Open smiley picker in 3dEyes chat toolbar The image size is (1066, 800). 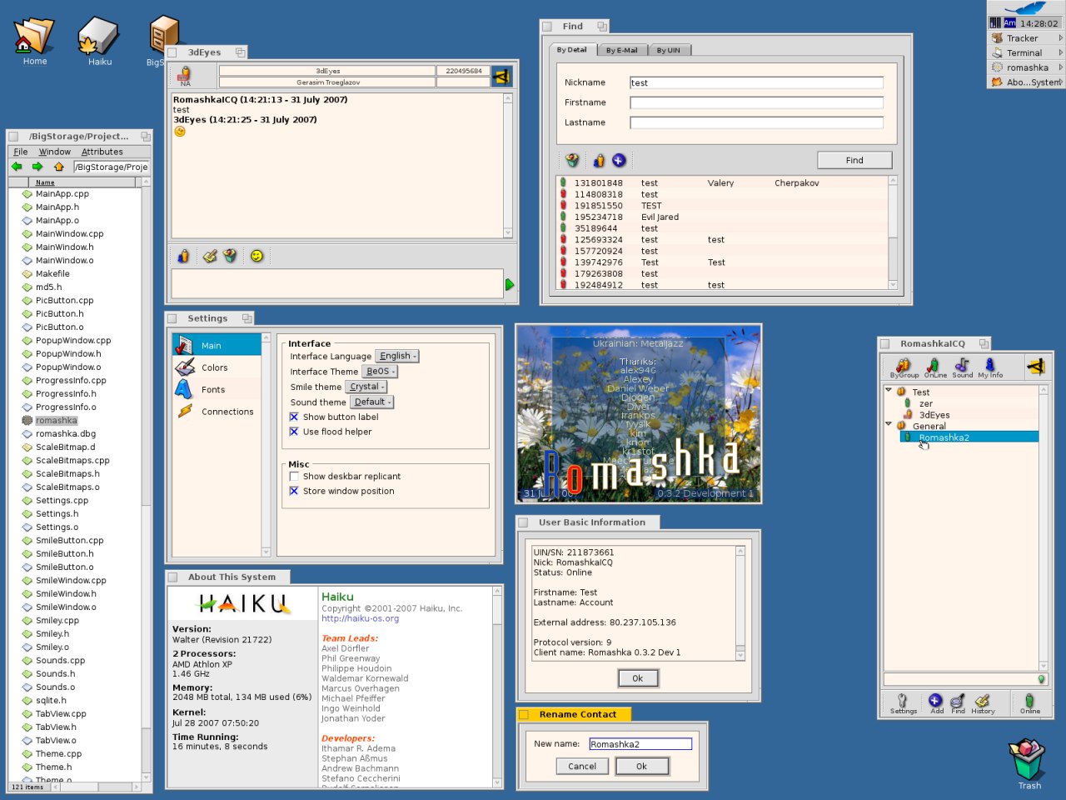coord(257,256)
